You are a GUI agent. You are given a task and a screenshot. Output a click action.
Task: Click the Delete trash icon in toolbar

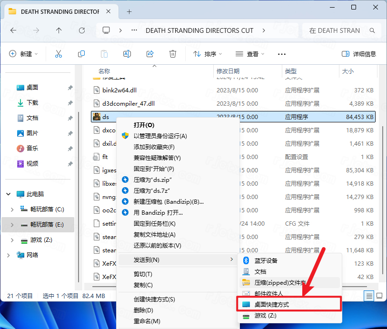click(x=172, y=54)
